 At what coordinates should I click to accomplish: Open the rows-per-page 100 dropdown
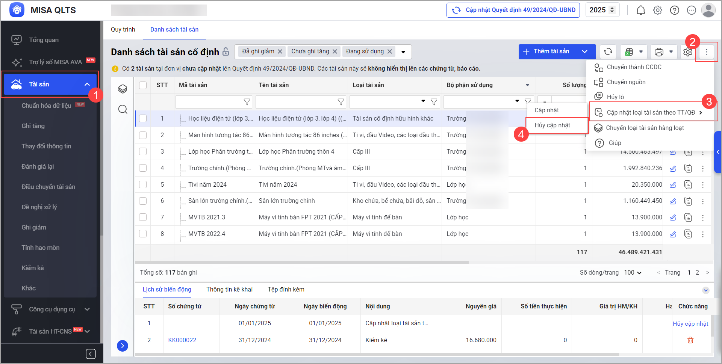click(633, 272)
